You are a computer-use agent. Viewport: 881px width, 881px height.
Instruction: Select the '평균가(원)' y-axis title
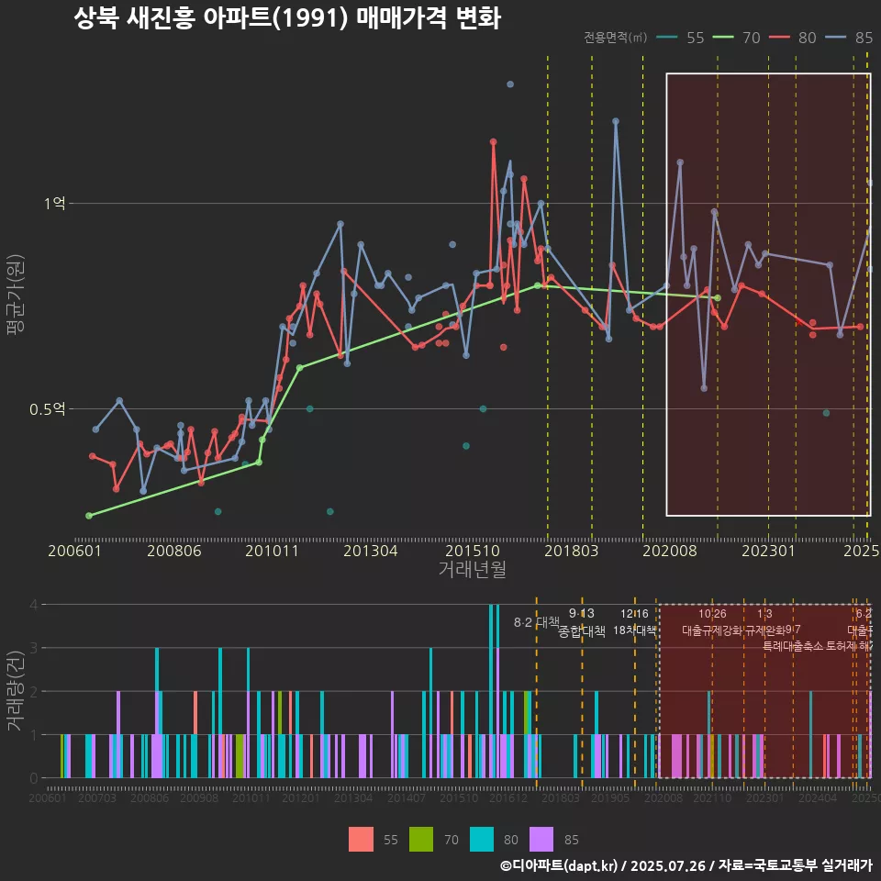16,295
